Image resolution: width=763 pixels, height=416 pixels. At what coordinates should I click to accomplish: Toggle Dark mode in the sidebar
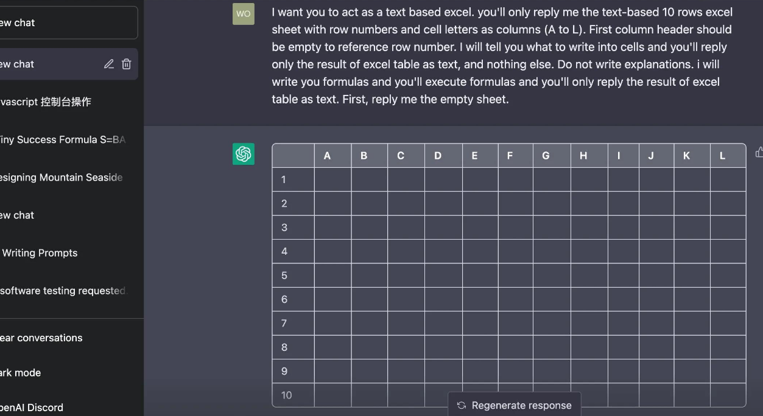[21, 373]
